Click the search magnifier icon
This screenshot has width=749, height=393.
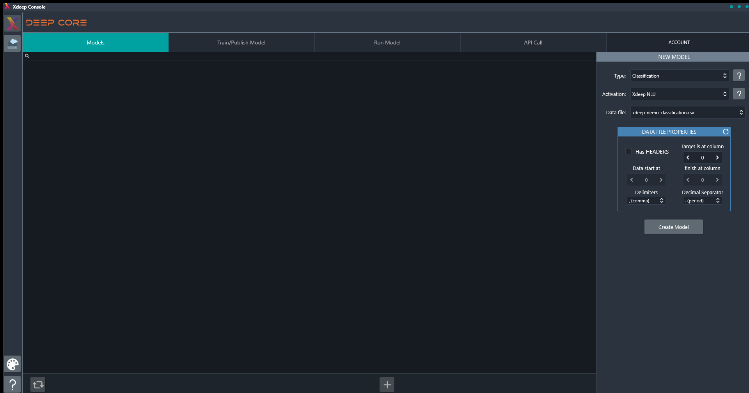[27, 56]
